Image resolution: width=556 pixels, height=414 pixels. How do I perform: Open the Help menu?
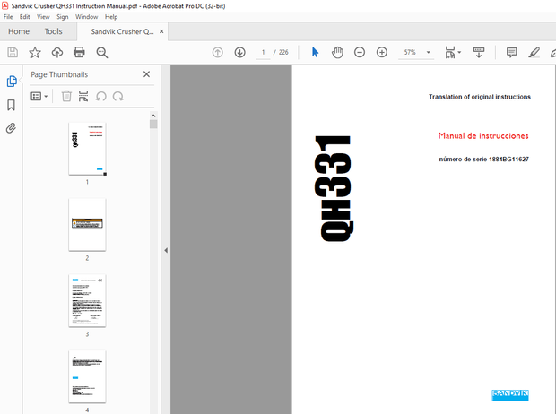pos(111,17)
